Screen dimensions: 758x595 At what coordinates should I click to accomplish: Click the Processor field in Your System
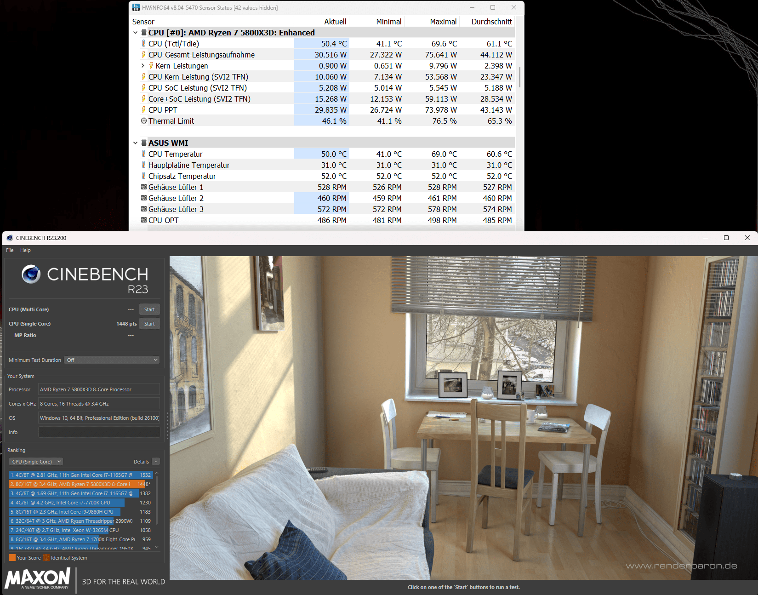coord(99,389)
